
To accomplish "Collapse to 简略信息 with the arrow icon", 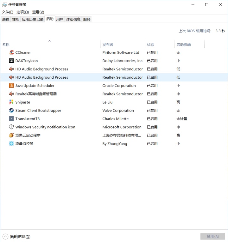I will tap(5, 236).
